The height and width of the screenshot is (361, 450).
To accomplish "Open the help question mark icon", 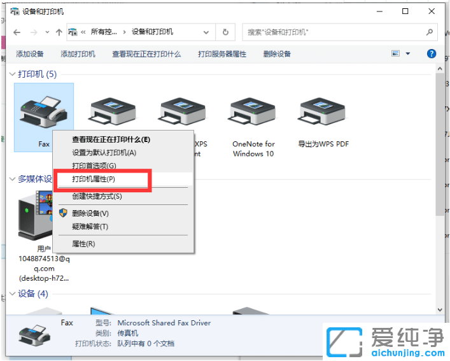I will [x=432, y=54].
